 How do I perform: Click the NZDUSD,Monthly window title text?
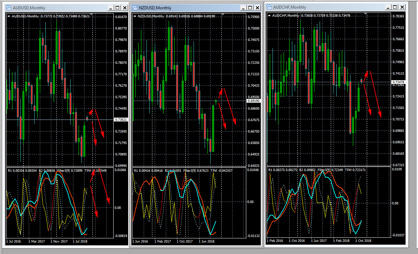point(155,8)
